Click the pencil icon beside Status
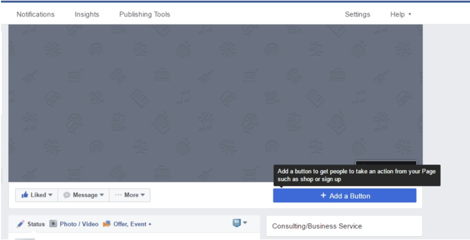 (x=20, y=224)
